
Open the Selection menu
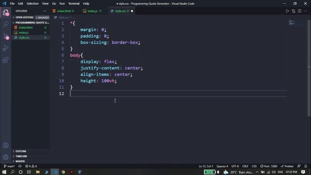[x=33, y=3]
